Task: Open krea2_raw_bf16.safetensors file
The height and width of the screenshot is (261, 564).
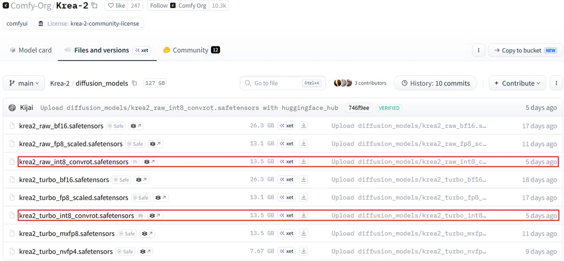Action: 61,126
